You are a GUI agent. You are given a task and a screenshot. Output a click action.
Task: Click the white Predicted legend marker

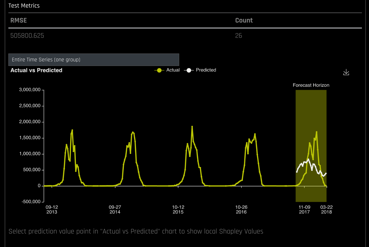(x=189, y=70)
